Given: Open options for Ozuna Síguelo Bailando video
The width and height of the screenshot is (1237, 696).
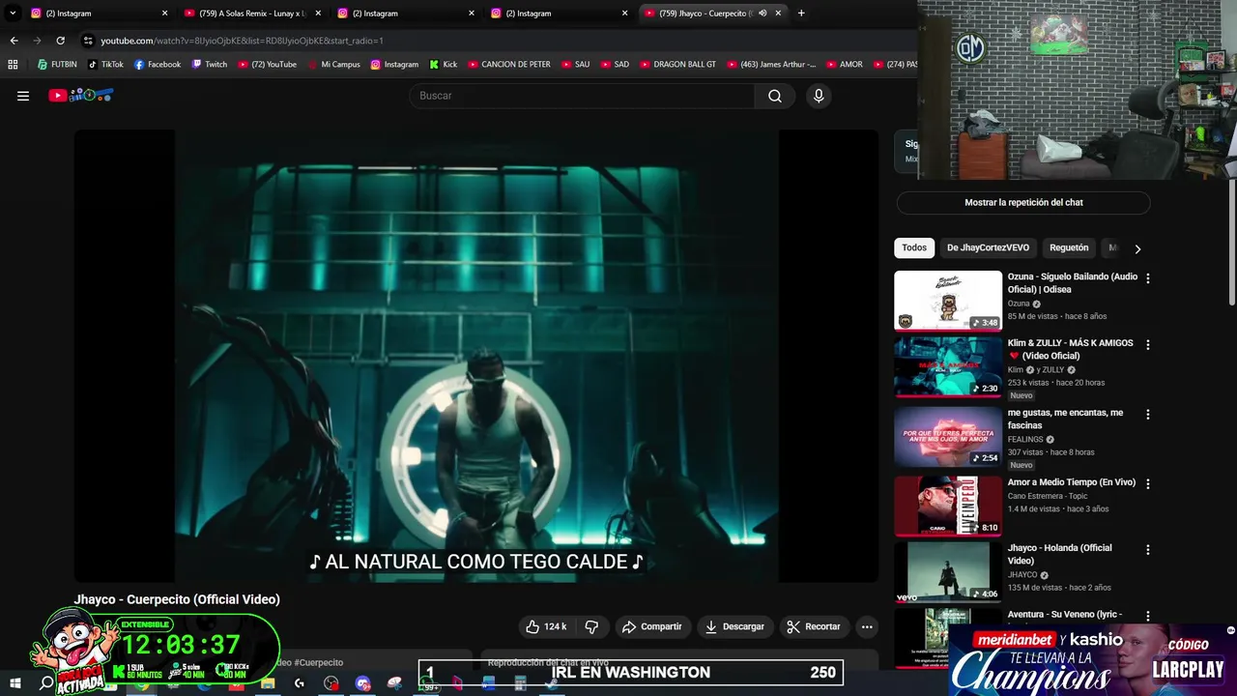Looking at the screenshot, I should click(x=1148, y=278).
